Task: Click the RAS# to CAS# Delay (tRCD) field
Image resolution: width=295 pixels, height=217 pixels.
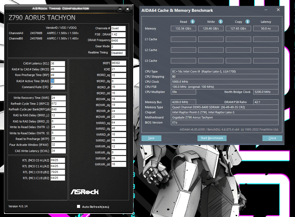Action: click(58, 69)
